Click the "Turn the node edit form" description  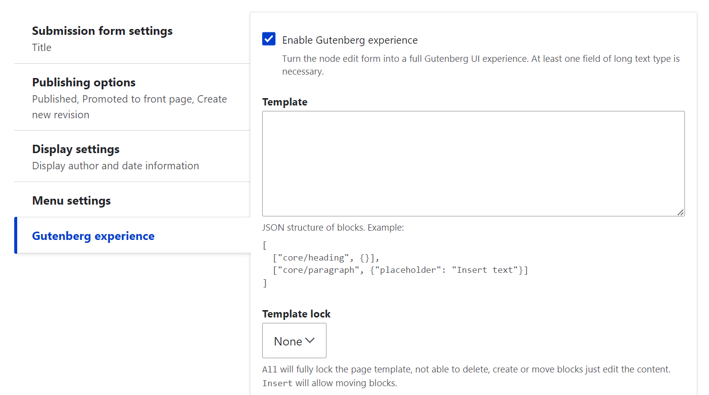pyautogui.click(x=481, y=65)
